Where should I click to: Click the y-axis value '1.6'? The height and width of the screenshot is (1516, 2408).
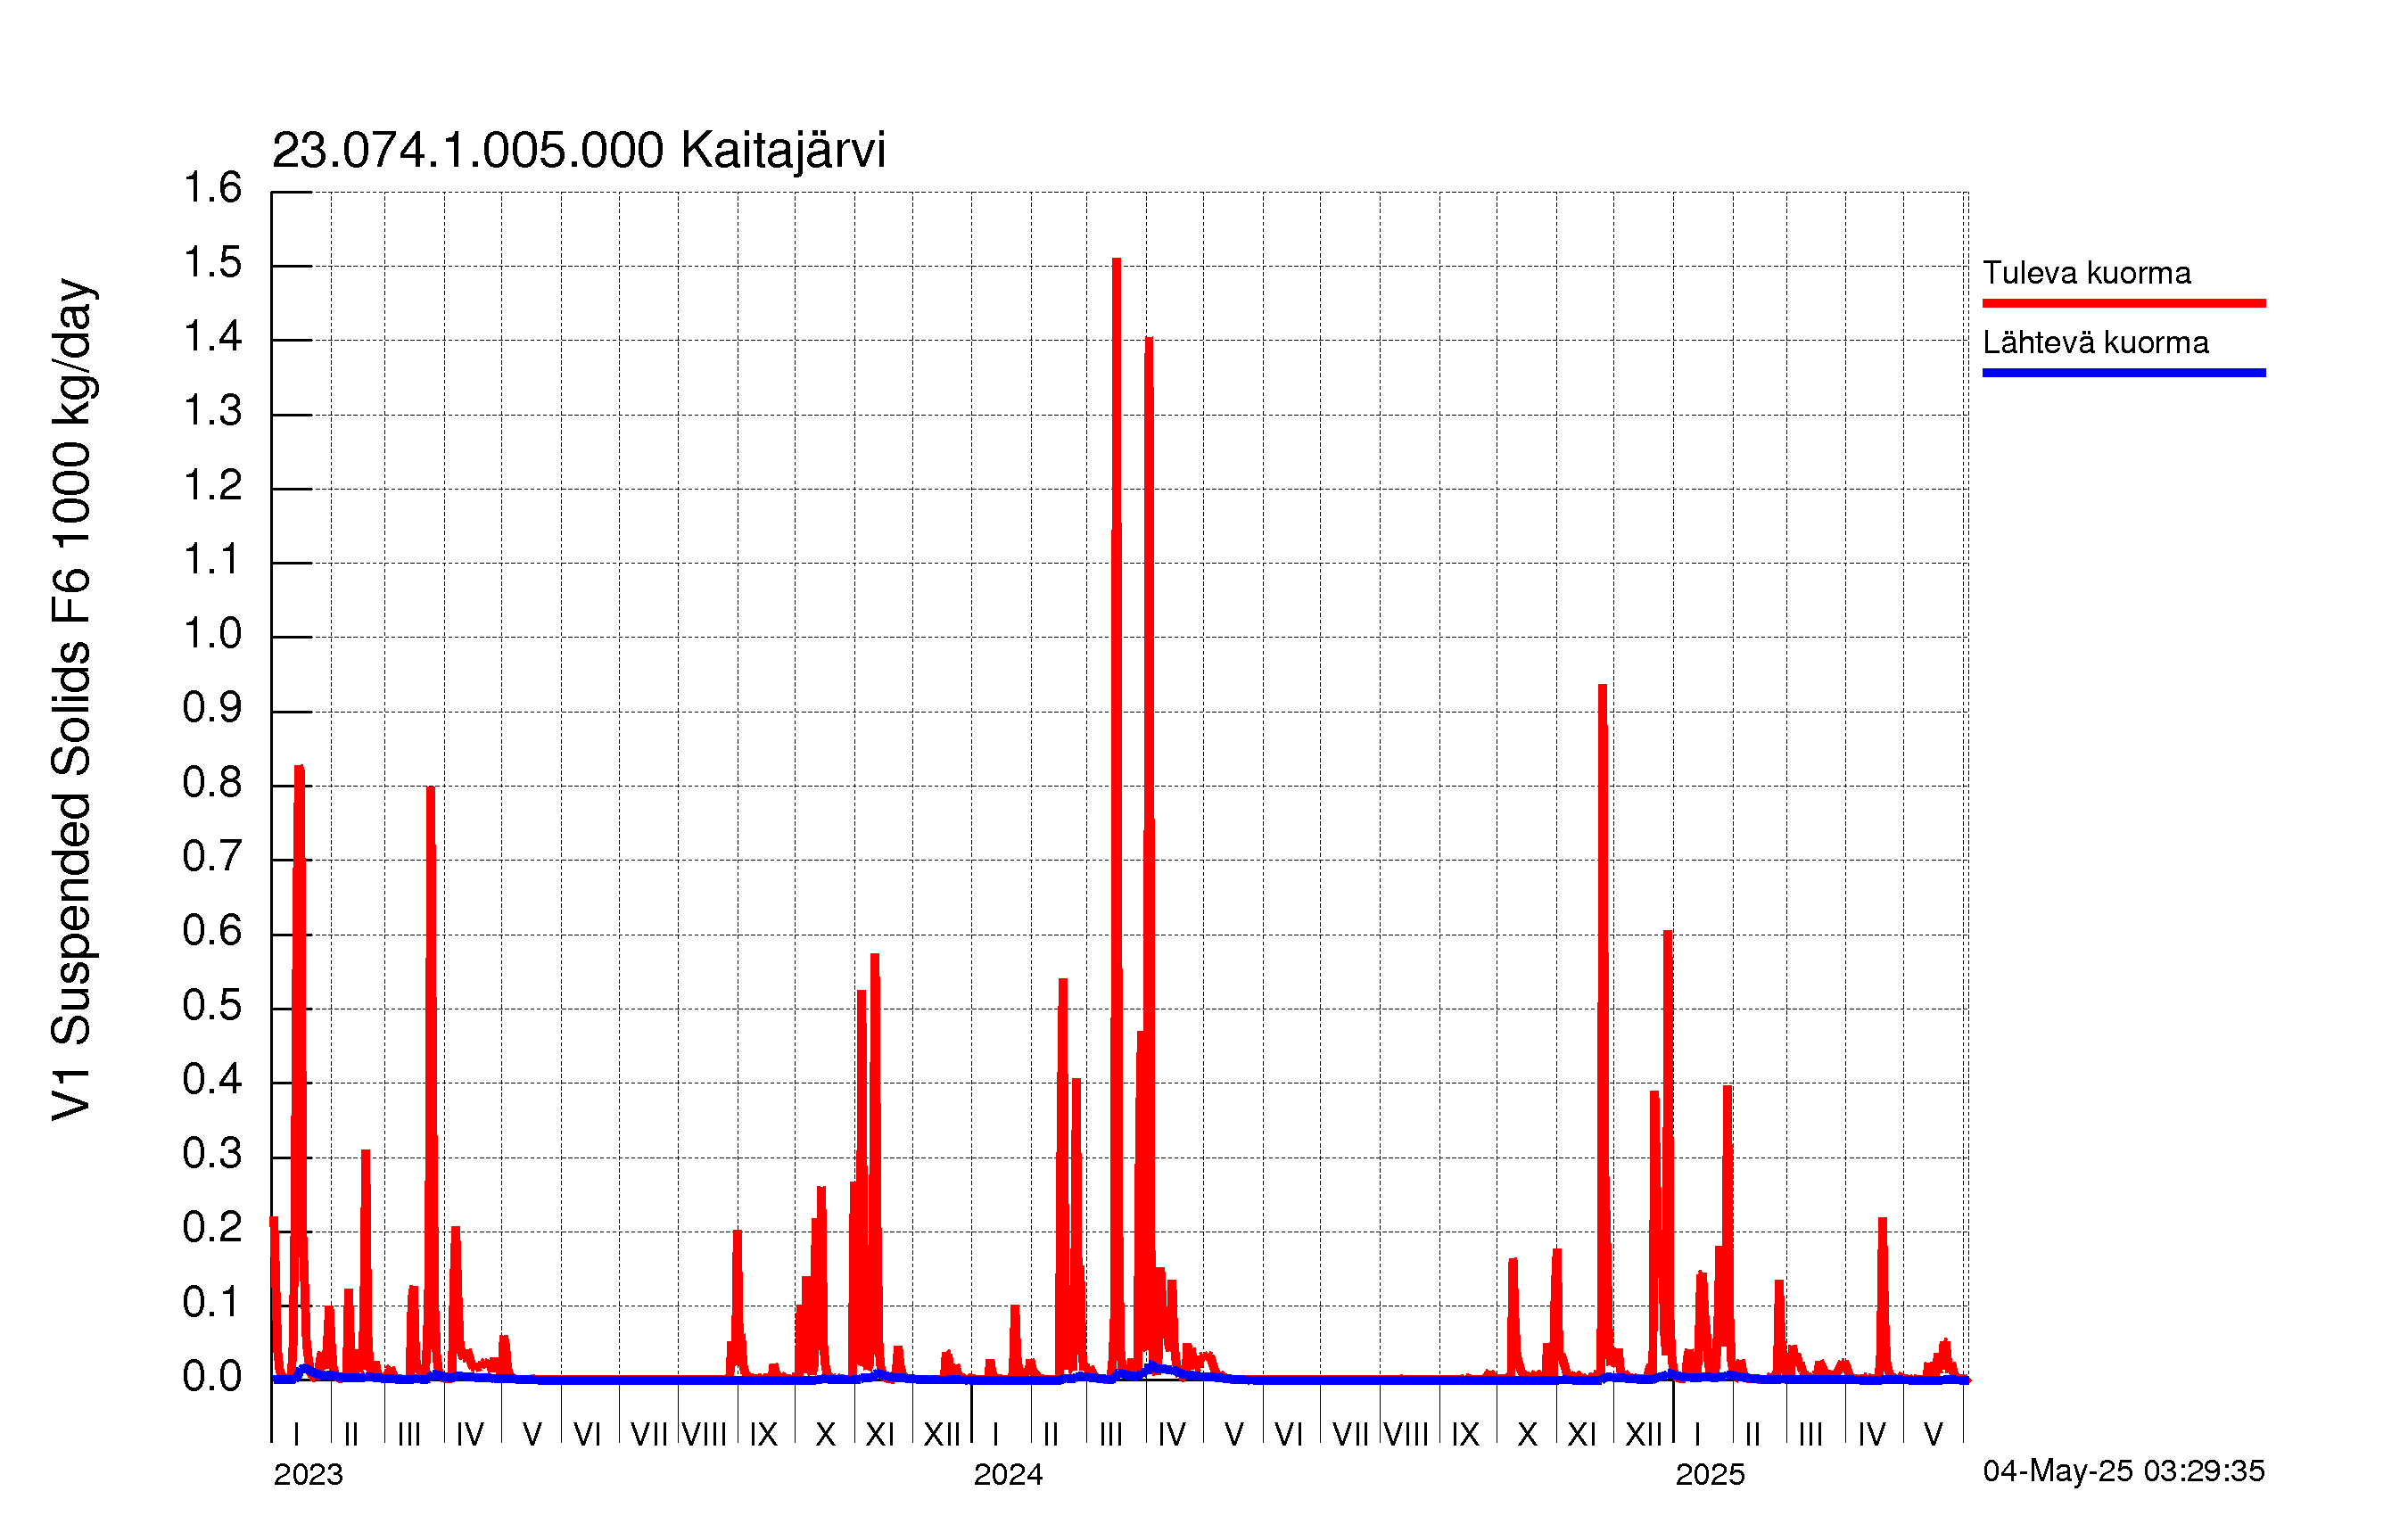tap(212, 188)
